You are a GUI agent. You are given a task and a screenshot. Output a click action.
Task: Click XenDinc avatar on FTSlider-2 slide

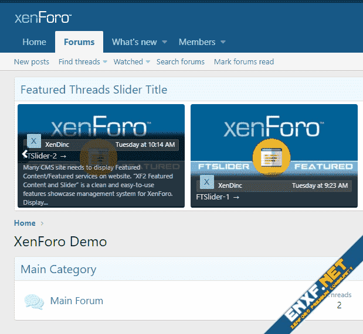pos(34,141)
